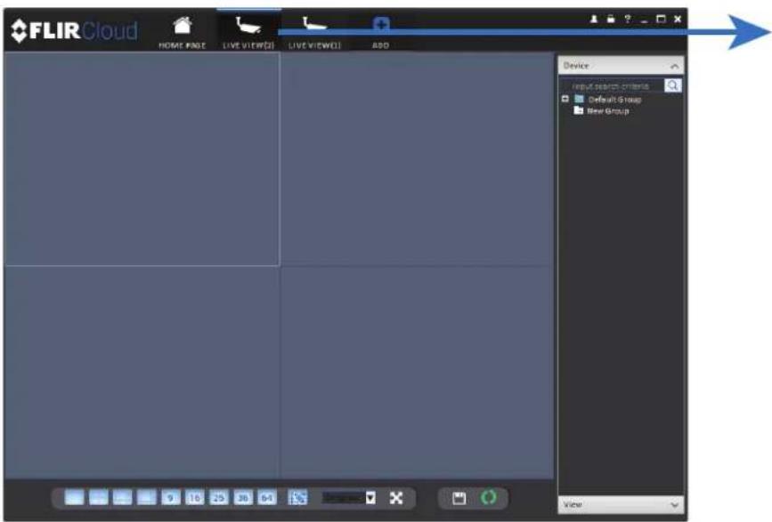Save the current view with floppy icon
Screen dimensions: 772x522
coord(459,498)
